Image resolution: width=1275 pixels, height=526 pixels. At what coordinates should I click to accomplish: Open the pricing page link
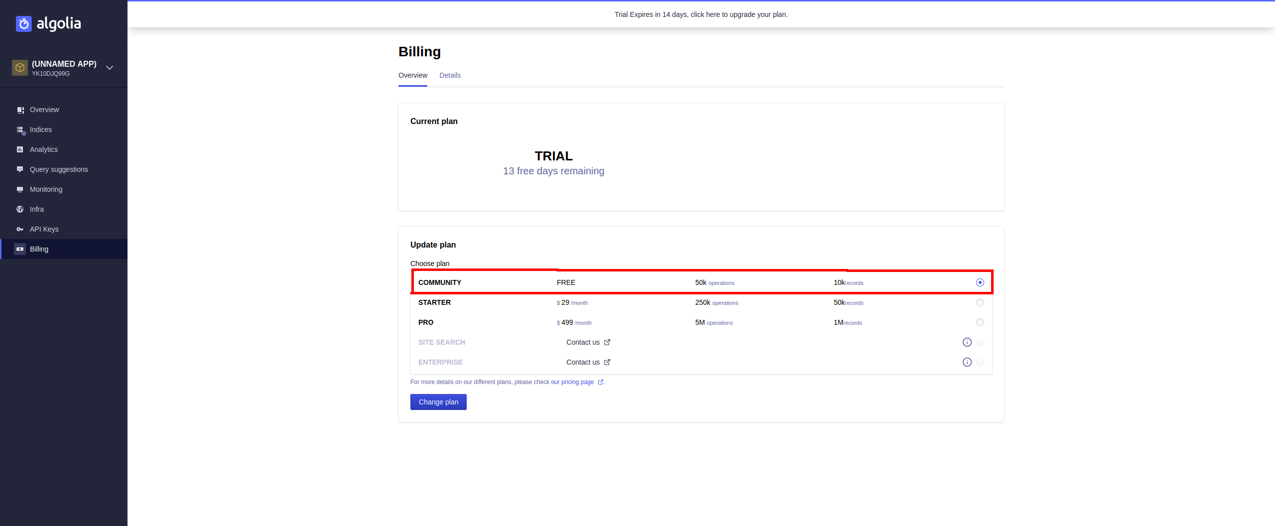pyautogui.click(x=572, y=382)
